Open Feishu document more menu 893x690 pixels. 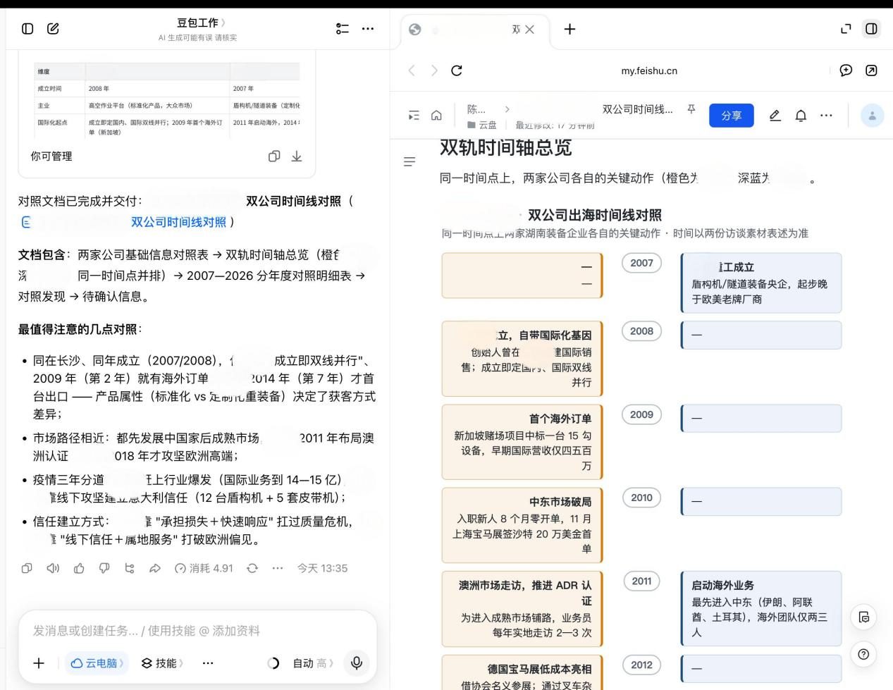tap(826, 116)
